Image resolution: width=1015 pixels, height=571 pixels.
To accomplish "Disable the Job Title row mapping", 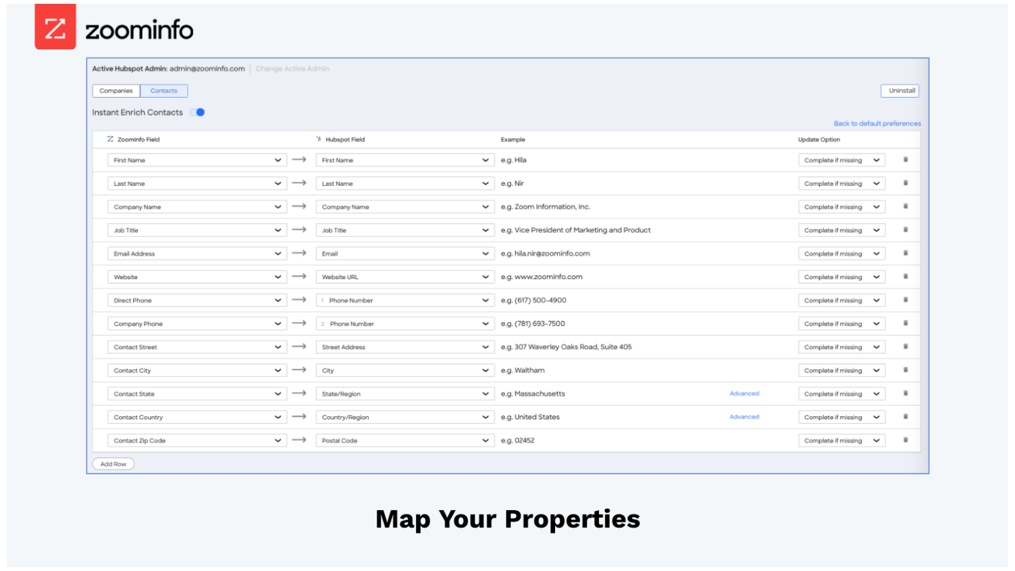I will pos(906,230).
